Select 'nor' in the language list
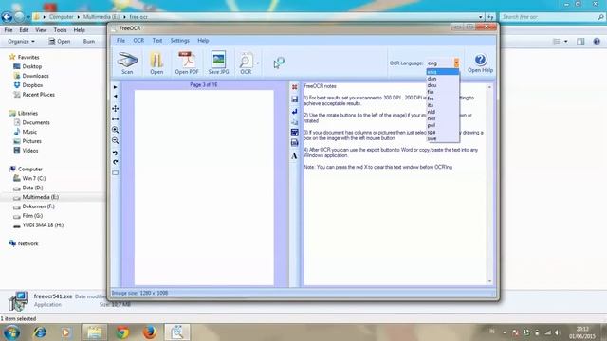607x341 pixels. (x=443, y=118)
